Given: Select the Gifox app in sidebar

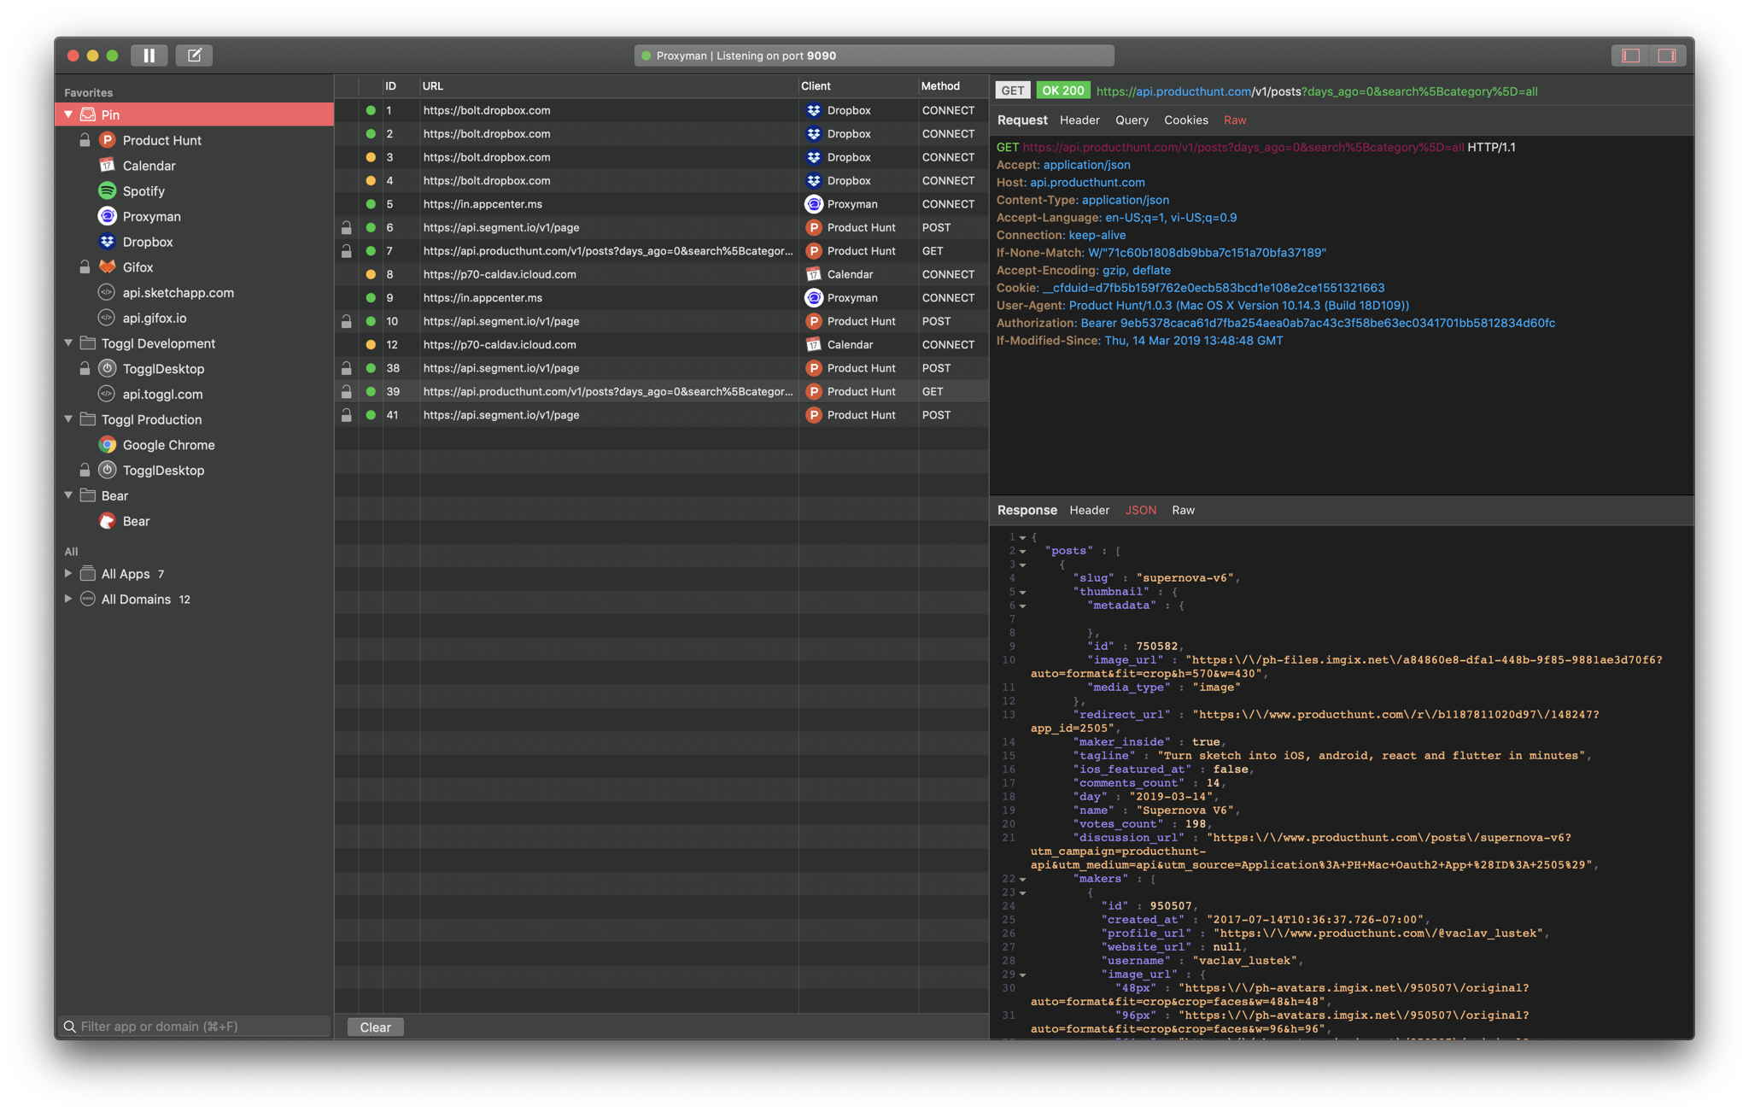Looking at the screenshot, I should point(137,267).
